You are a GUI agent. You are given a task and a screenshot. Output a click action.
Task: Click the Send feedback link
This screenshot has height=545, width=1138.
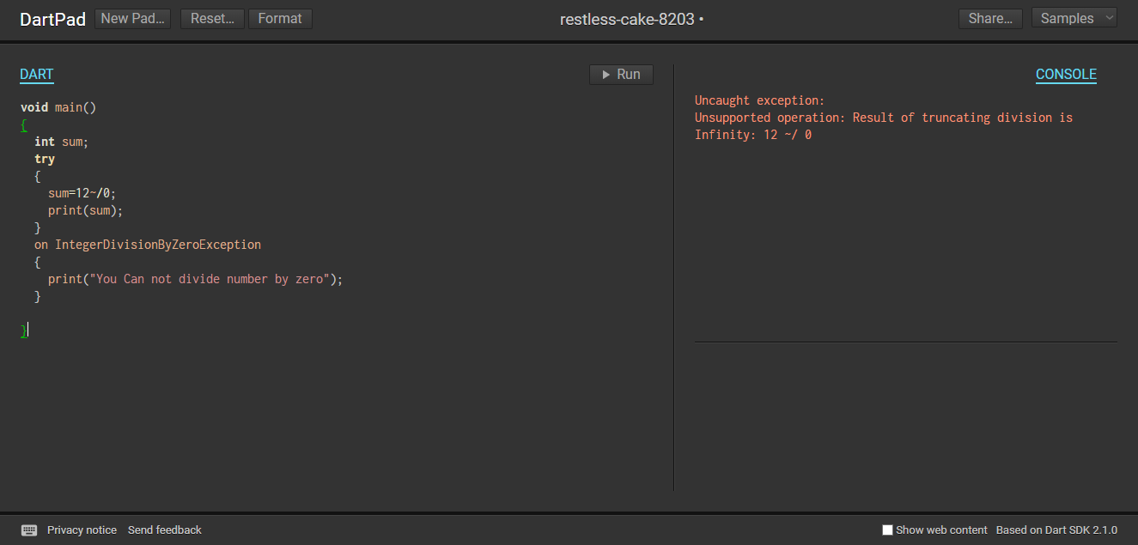165,530
